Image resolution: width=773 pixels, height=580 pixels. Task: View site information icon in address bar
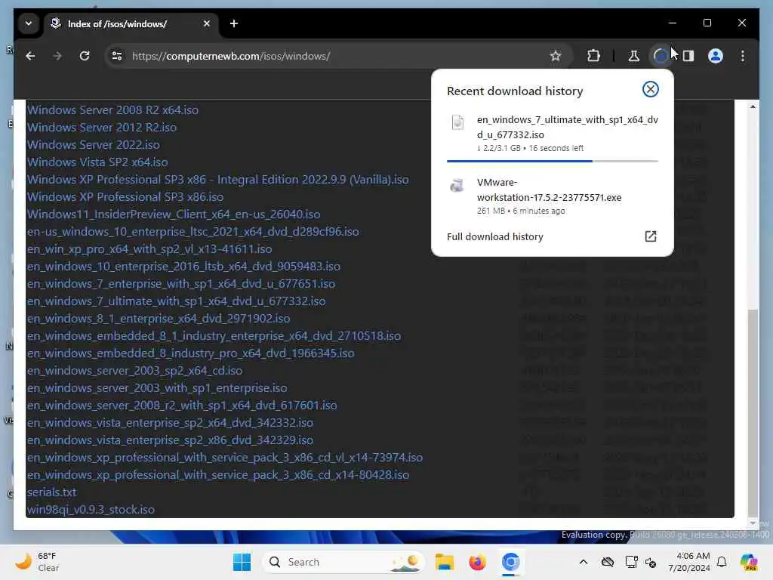click(x=117, y=56)
